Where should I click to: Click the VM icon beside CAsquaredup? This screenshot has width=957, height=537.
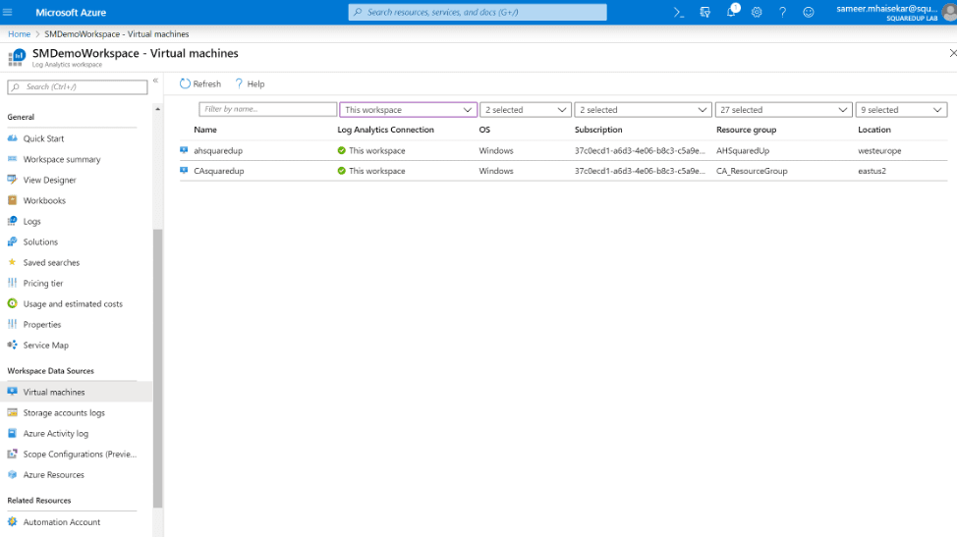(x=184, y=171)
